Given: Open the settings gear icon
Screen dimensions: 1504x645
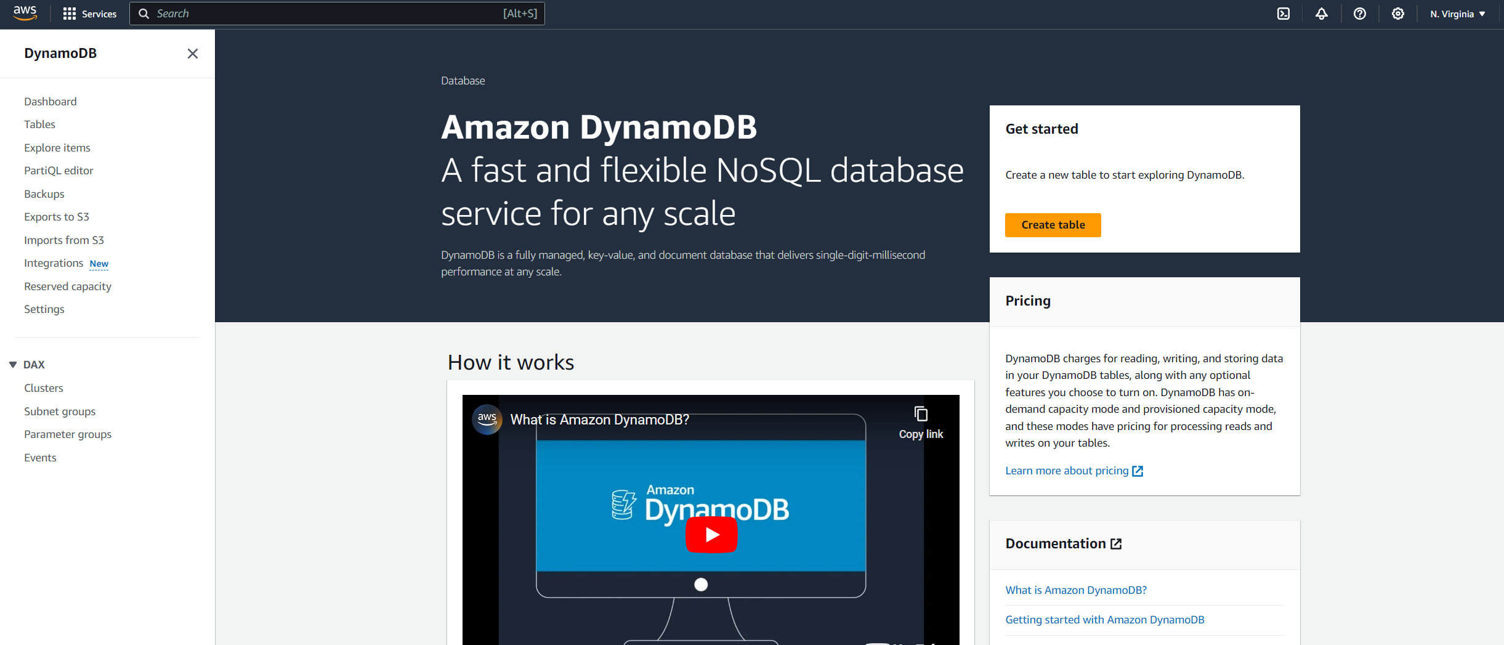Looking at the screenshot, I should [x=1398, y=14].
